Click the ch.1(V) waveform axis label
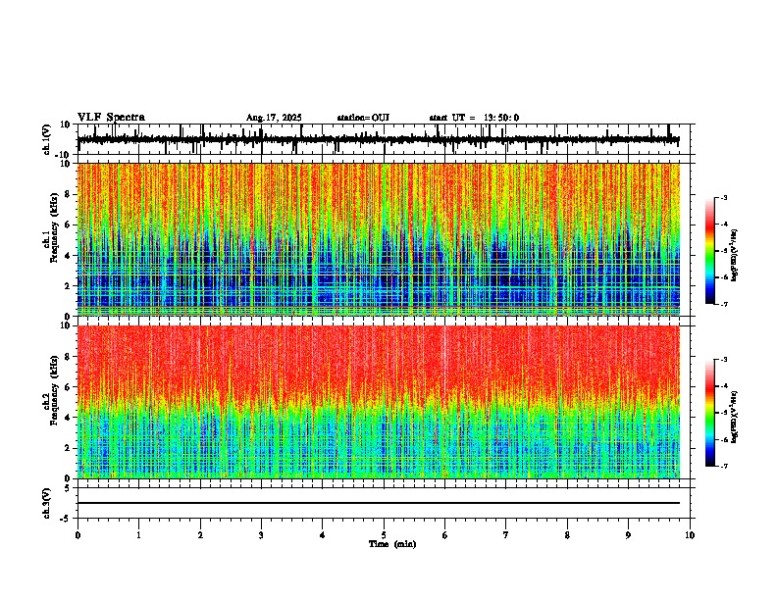The image size is (777, 600). 47,139
